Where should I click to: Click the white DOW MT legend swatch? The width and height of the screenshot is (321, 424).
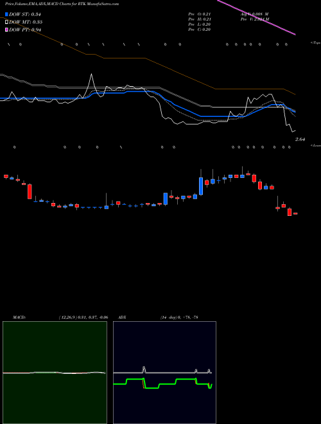click(6, 22)
